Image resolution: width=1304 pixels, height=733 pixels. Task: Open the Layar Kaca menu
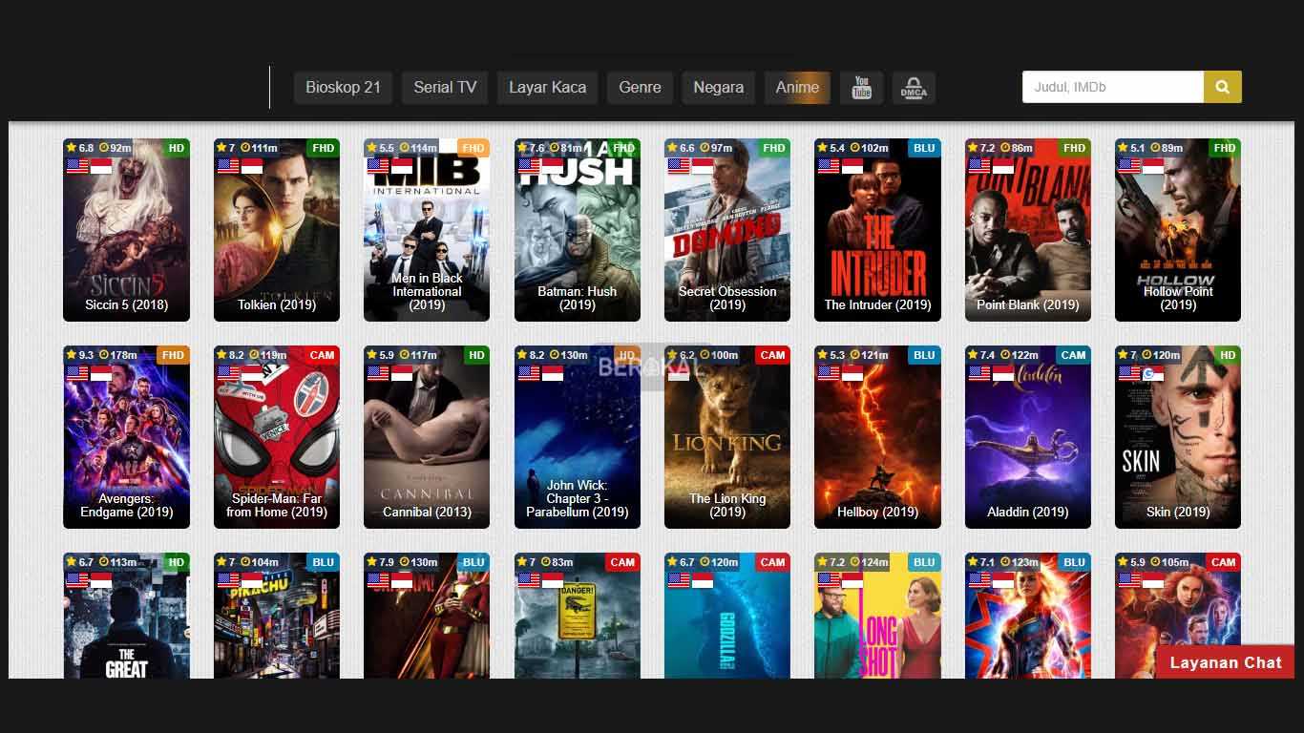(x=548, y=88)
